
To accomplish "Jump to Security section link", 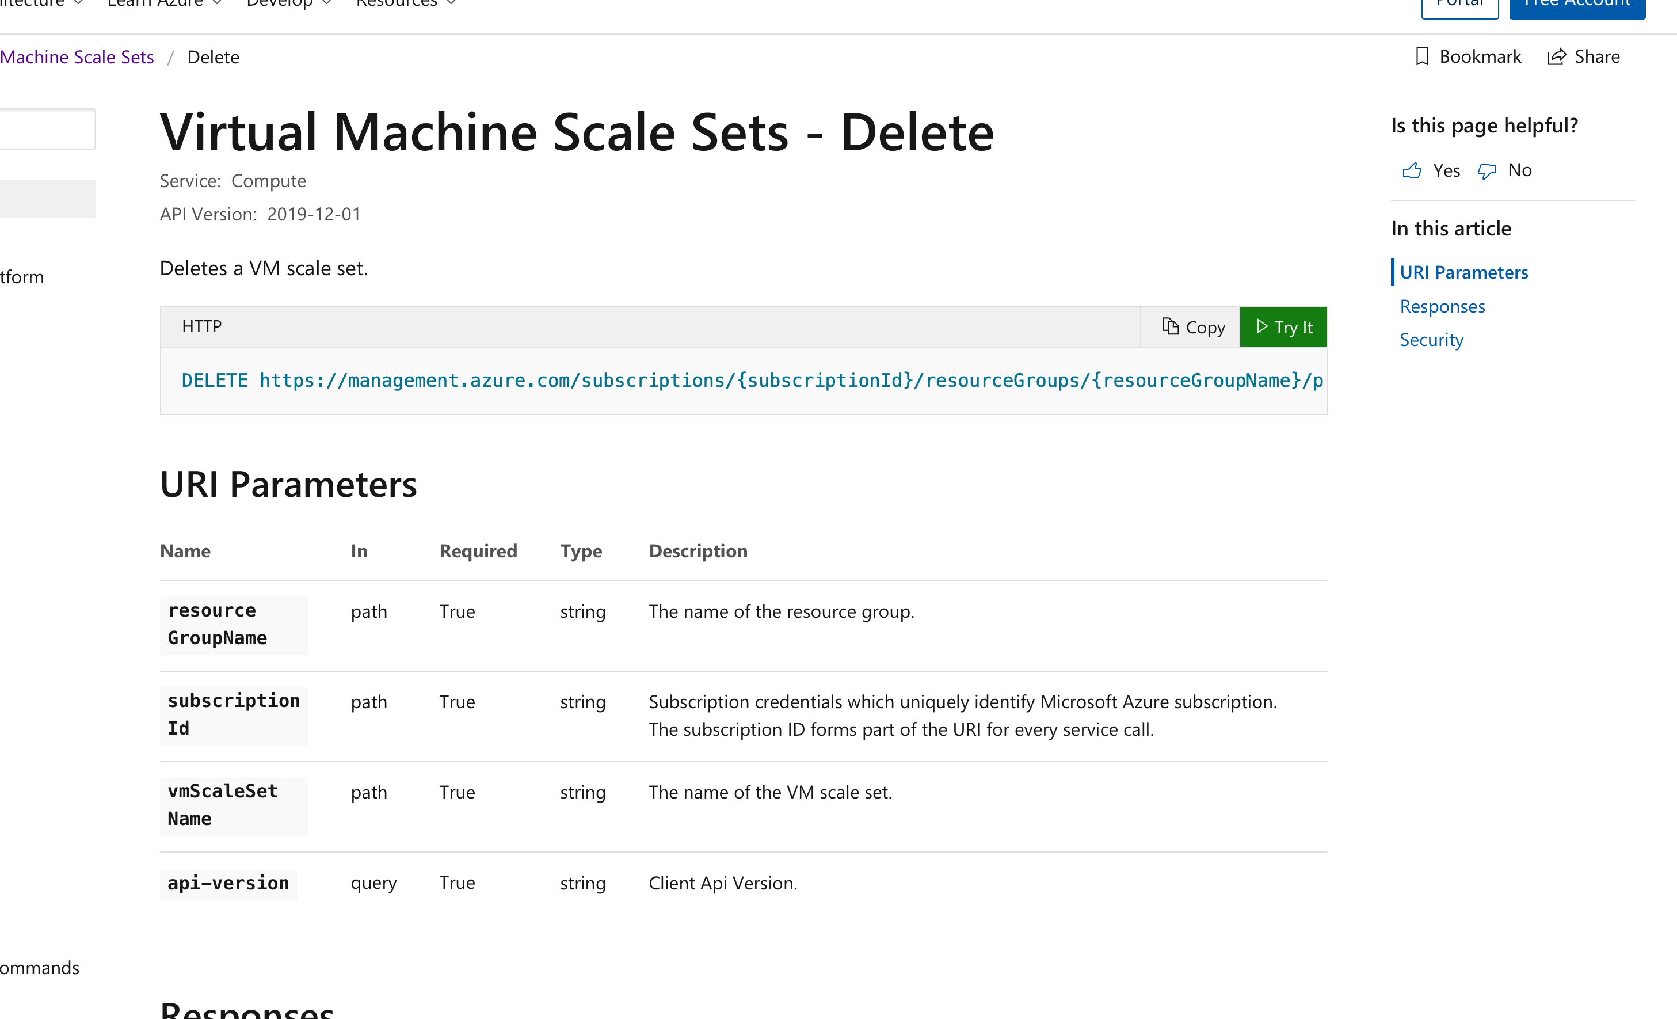I will [x=1431, y=340].
